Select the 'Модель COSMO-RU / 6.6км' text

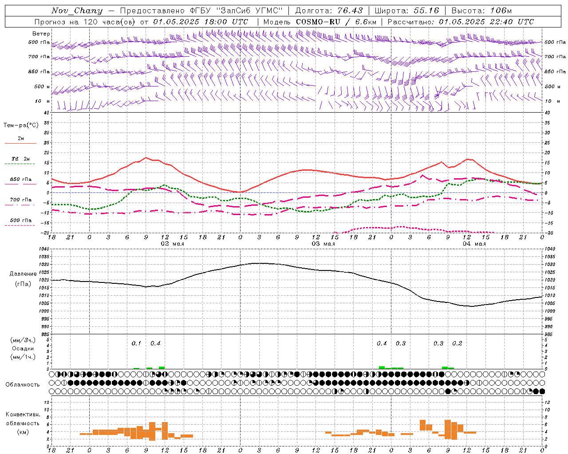click(320, 22)
